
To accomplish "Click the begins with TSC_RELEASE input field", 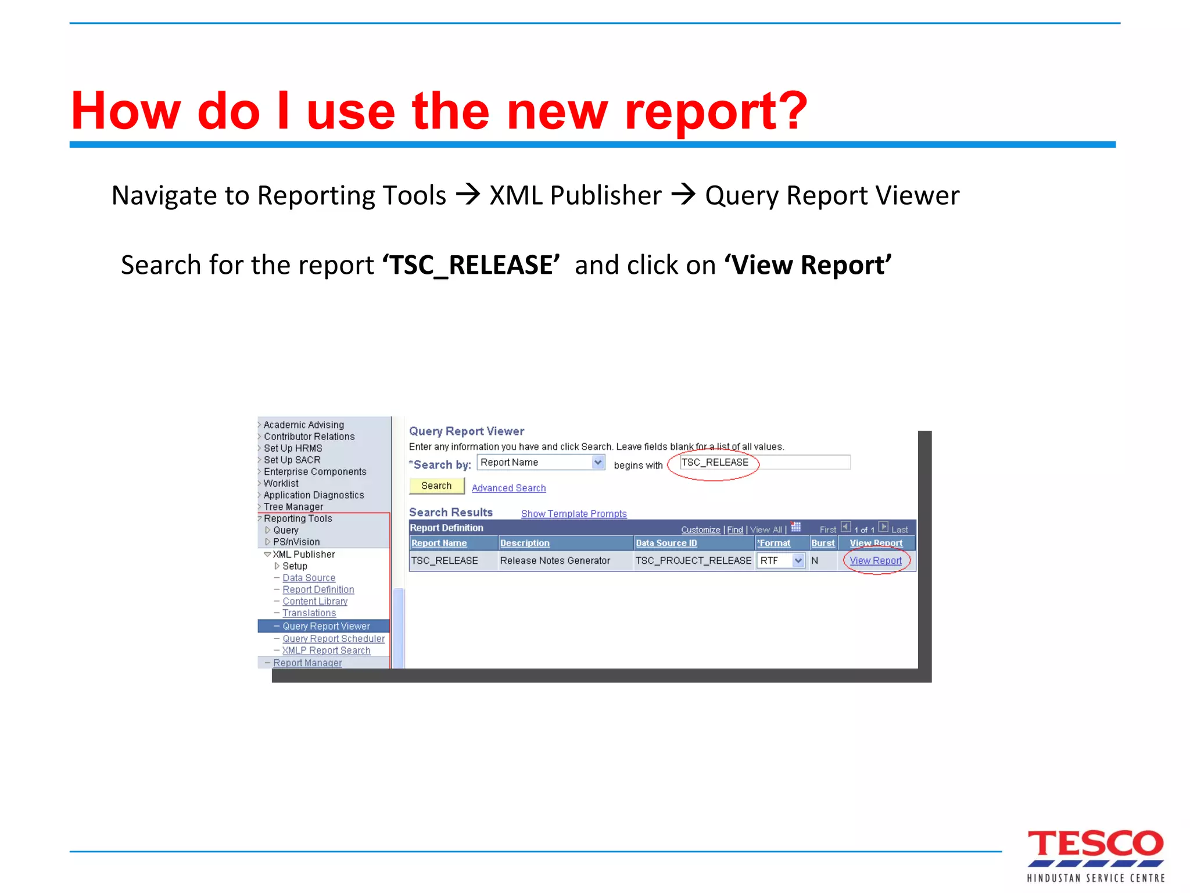I will coord(765,463).
